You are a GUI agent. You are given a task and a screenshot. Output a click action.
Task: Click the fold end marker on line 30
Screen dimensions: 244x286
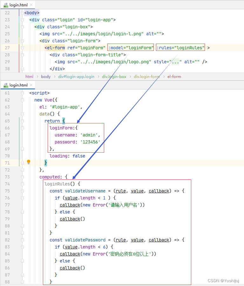click(x=22, y=69)
